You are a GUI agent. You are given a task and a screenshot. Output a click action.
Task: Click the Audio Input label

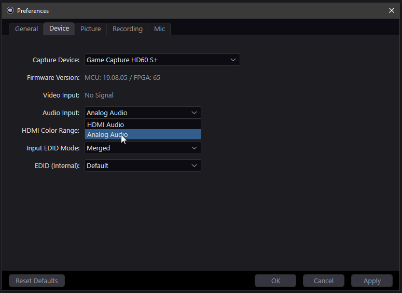point(61,113)
